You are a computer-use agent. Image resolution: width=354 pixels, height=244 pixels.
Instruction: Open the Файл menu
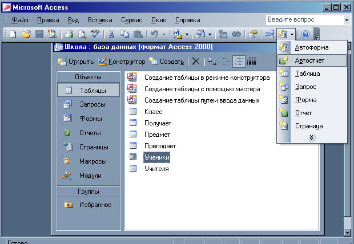(20, 20)
